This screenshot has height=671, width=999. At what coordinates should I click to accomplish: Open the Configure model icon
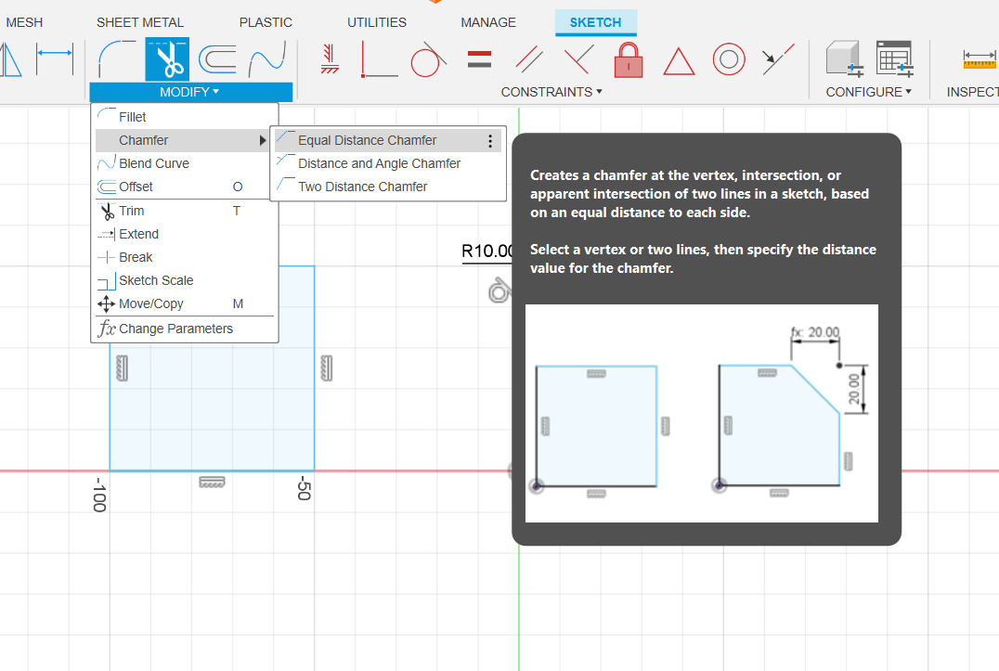(844, 59)
